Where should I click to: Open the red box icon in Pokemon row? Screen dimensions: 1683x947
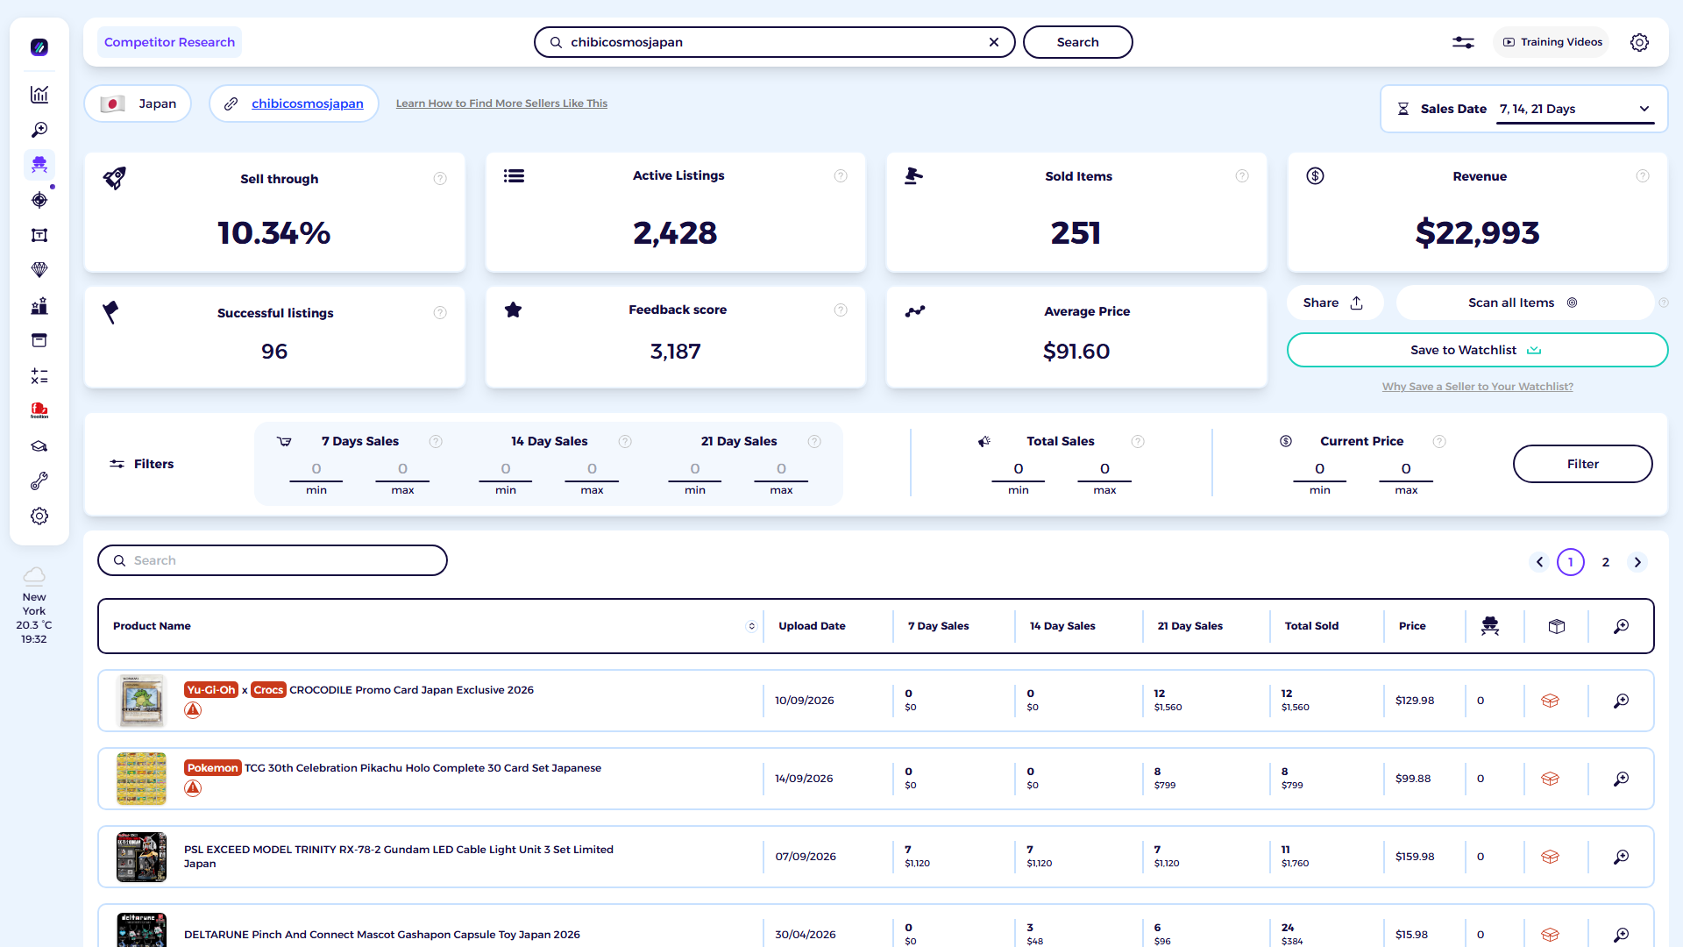coord(1550,779)
